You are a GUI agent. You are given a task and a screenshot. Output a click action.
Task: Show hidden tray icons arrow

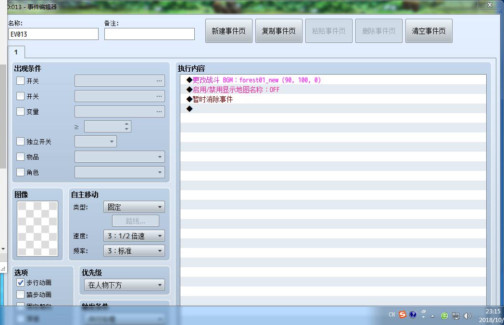[433, 316]
